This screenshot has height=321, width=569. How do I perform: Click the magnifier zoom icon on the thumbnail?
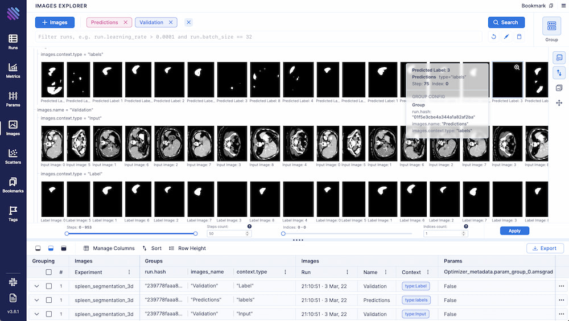point(517,67)
